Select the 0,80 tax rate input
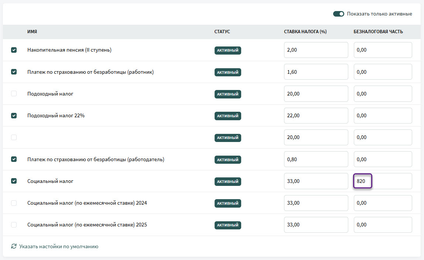Viewport: 424px width, 260px height. tap(316, 159)
